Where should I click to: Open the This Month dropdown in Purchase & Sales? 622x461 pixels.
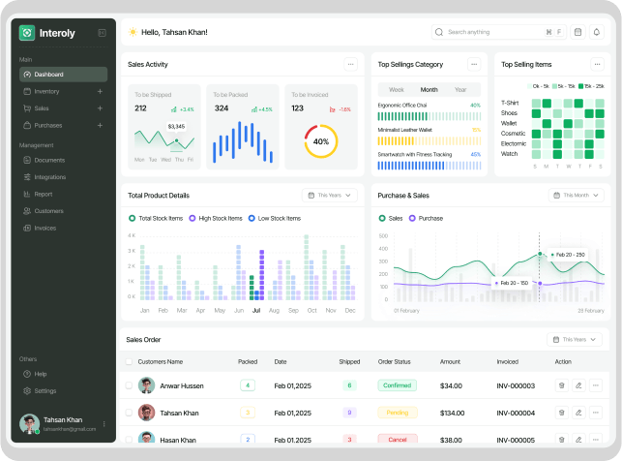coord(577,196)
